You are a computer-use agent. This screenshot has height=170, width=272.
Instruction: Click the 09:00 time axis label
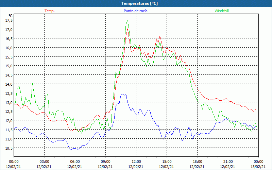105,162
